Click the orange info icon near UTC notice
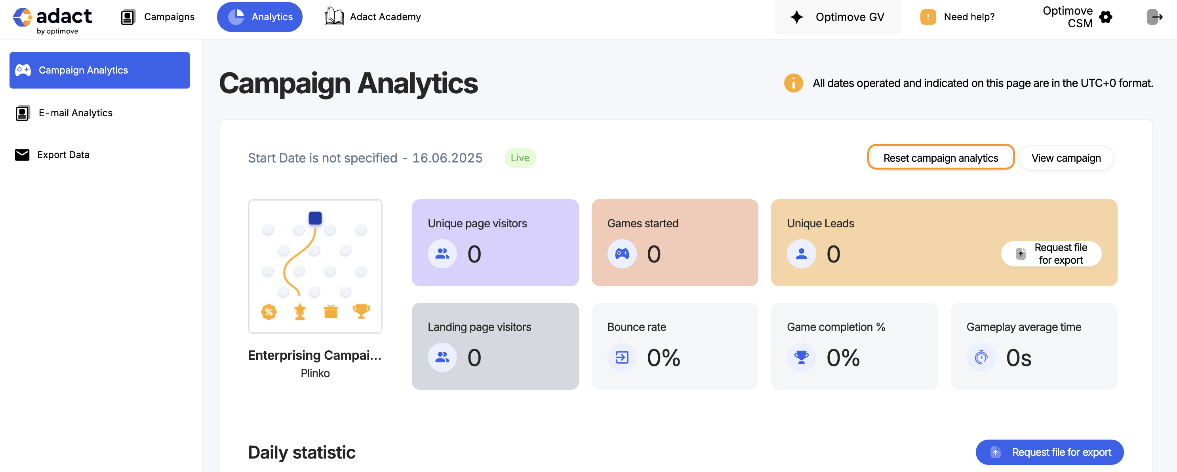 [x=794, y=83]
